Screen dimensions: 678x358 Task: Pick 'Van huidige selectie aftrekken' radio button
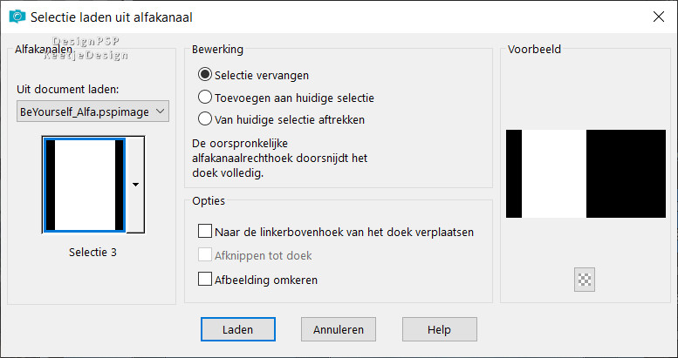[206, 119]
